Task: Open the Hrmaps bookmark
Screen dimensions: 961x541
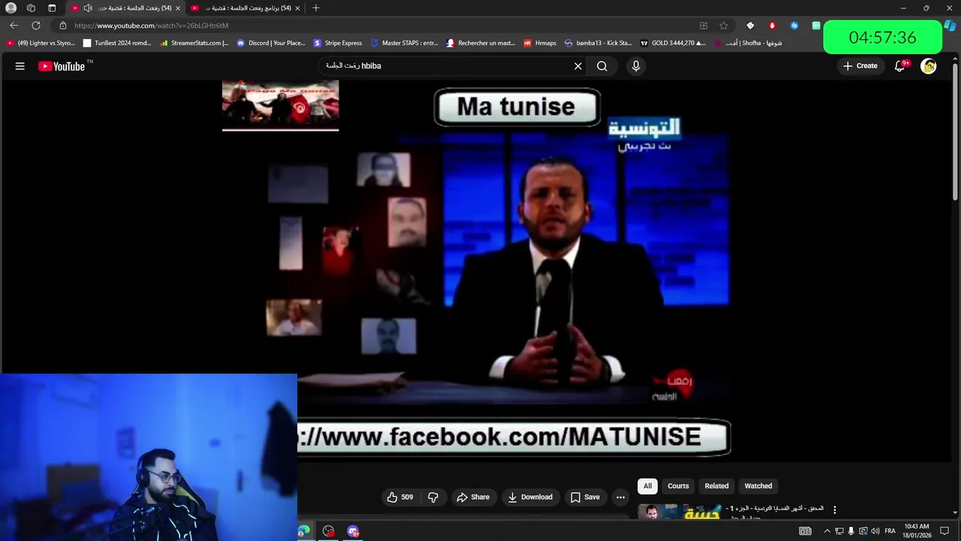Action: coord(540,43)
